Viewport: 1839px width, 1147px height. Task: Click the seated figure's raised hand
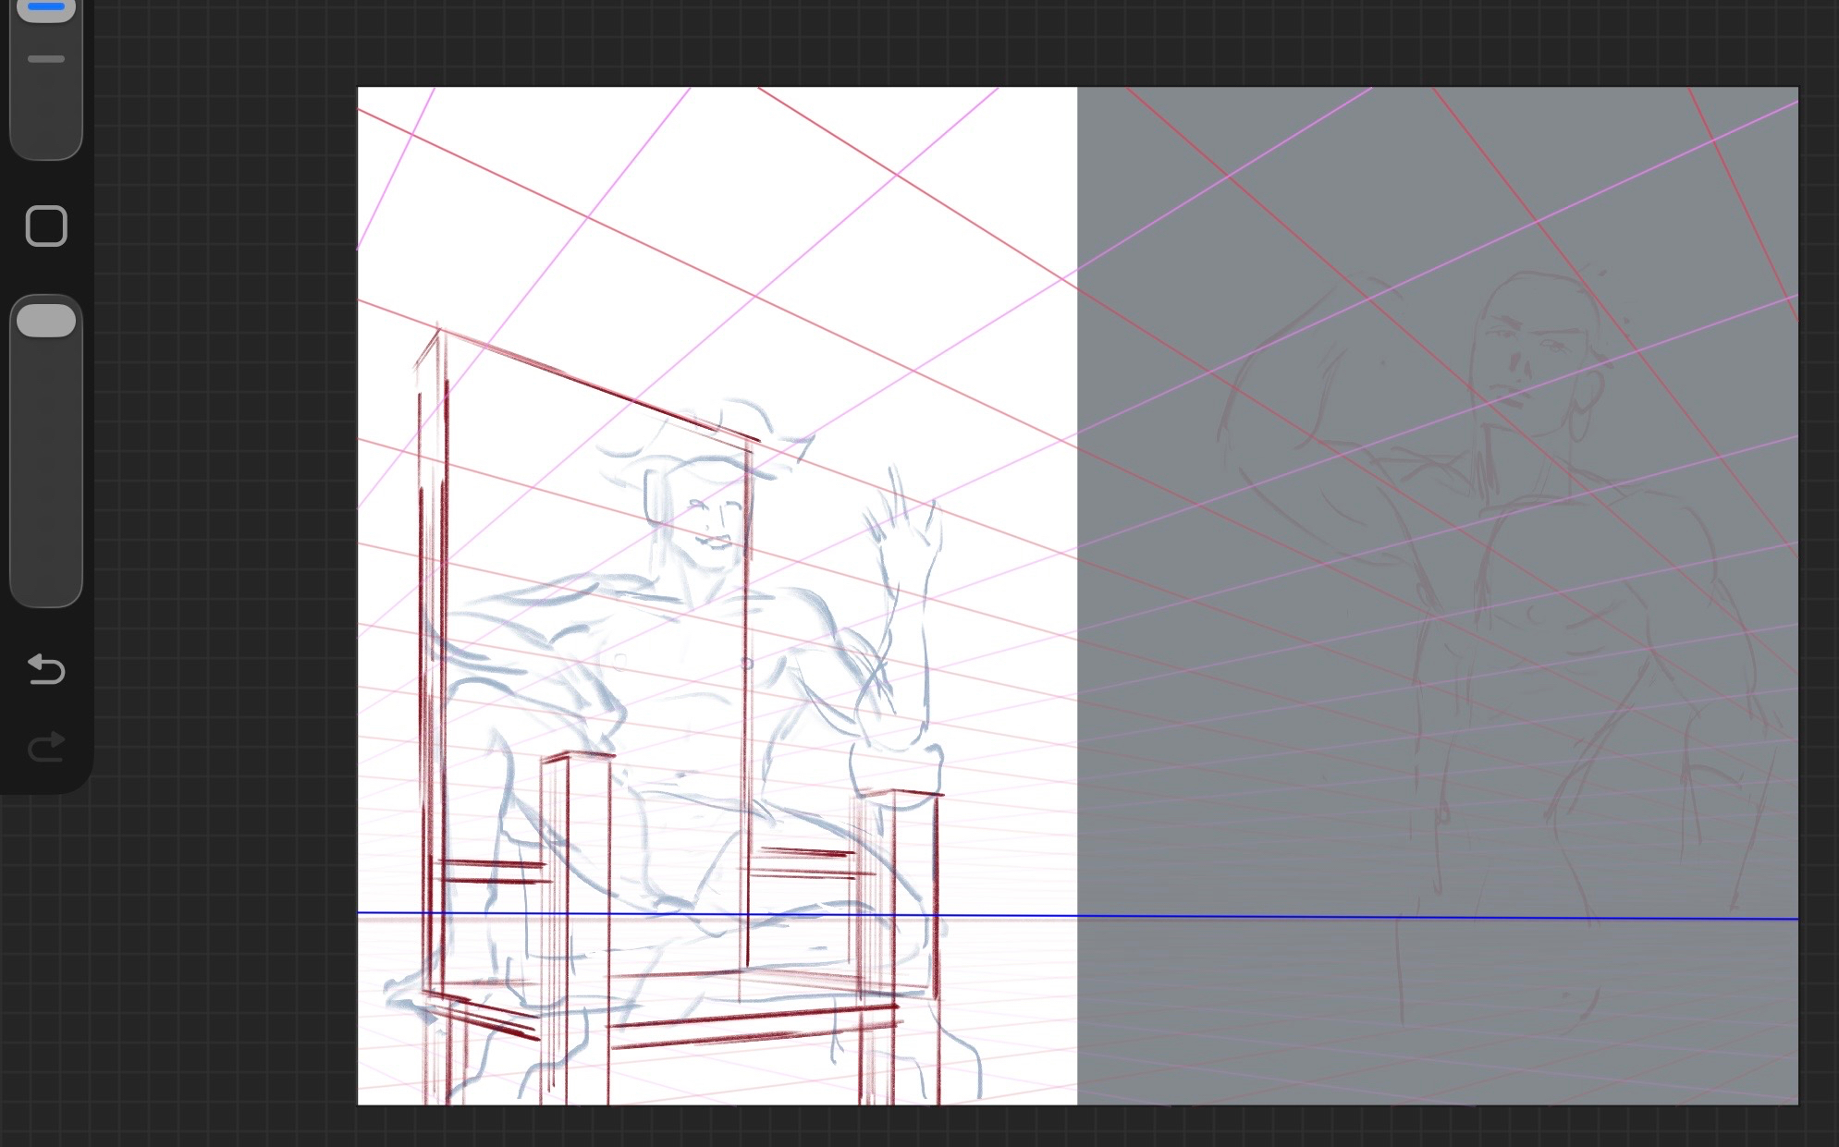tap(901, 522)
